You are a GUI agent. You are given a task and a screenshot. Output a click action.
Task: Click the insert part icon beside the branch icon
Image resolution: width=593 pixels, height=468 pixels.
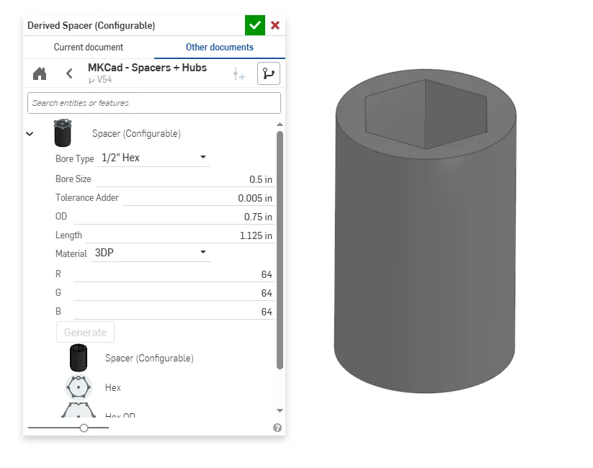(238, 73)
